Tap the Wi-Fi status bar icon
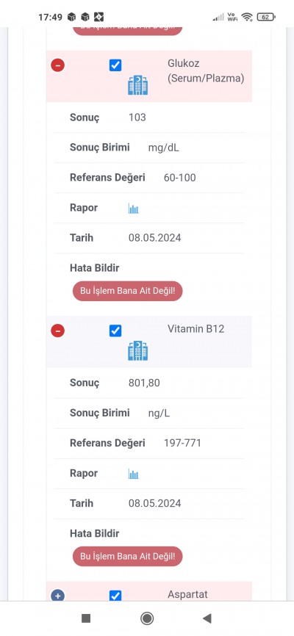Viewport: 294px width, 636px height. [x=246, y=17]
